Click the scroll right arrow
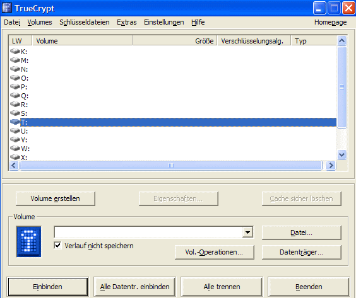 click(331, 166)
